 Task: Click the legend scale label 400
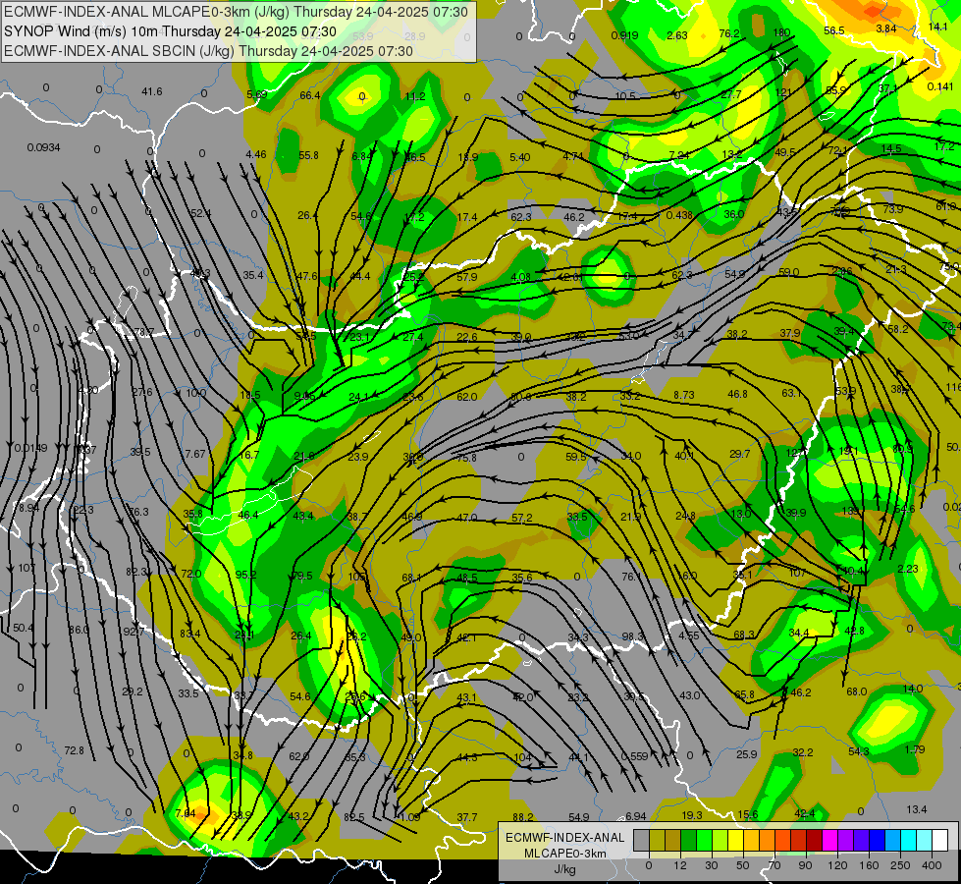[x=932, y=865]
